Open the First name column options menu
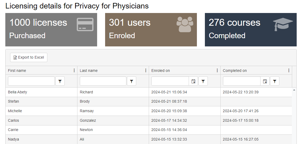Viewport: 302px width, 144px height. coord(74,71)
